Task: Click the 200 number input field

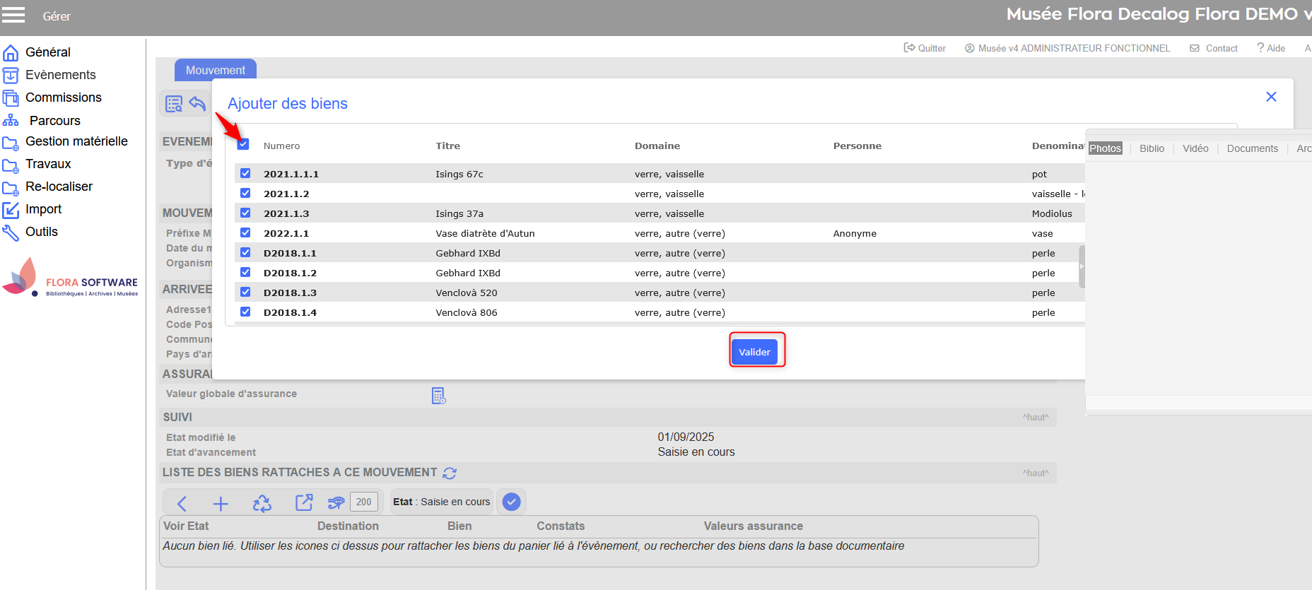Action: tap(363, 502)
